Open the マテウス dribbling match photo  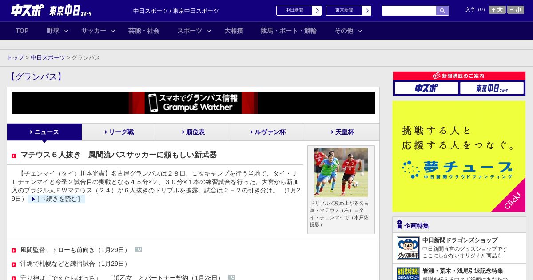click(341, 172)
